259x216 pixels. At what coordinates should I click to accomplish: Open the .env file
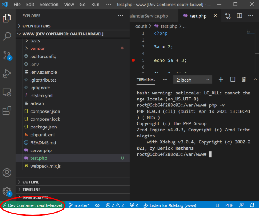(73, 64)
